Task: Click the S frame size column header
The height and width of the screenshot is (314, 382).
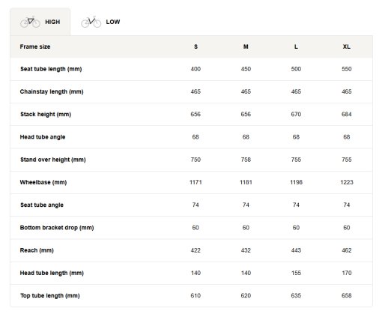Action: point(195,46)
